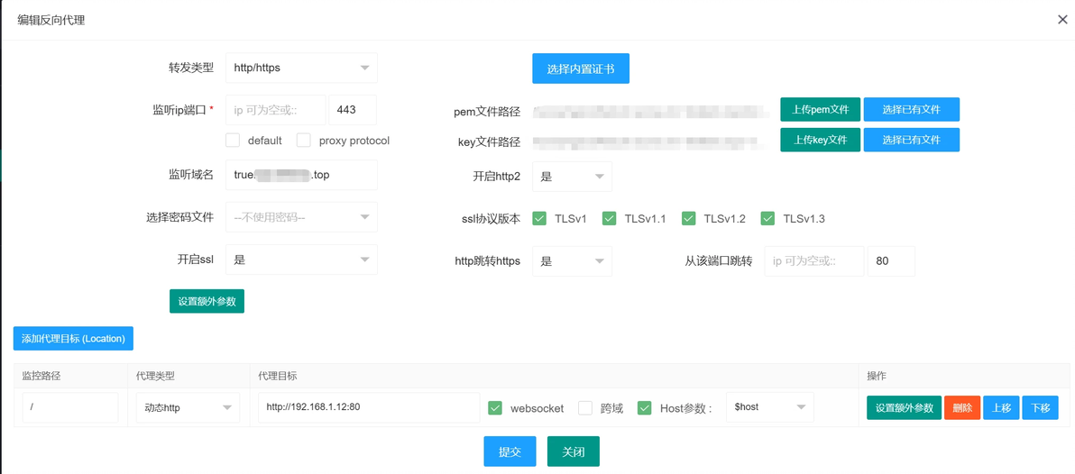Close the edit reverse proxy dialog

coord(1062,19)
